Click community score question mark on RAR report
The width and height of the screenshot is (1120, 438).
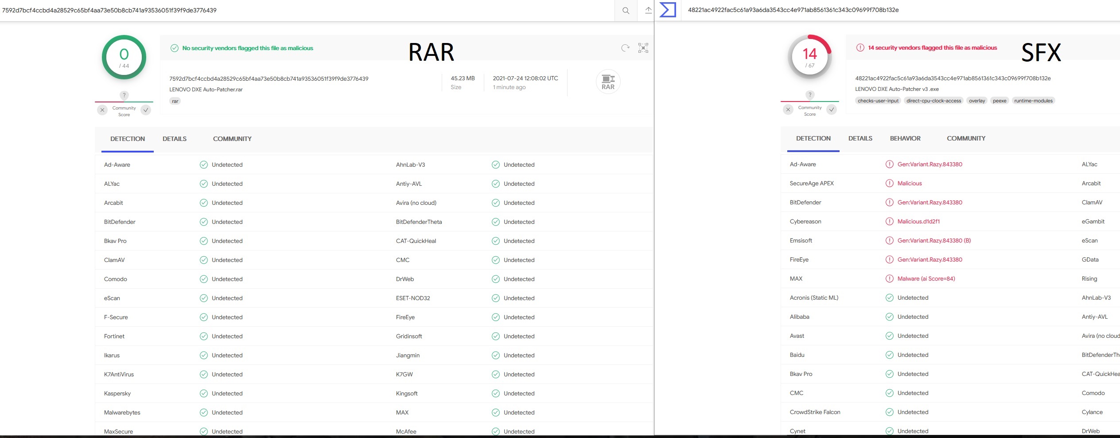click(124, 95)
